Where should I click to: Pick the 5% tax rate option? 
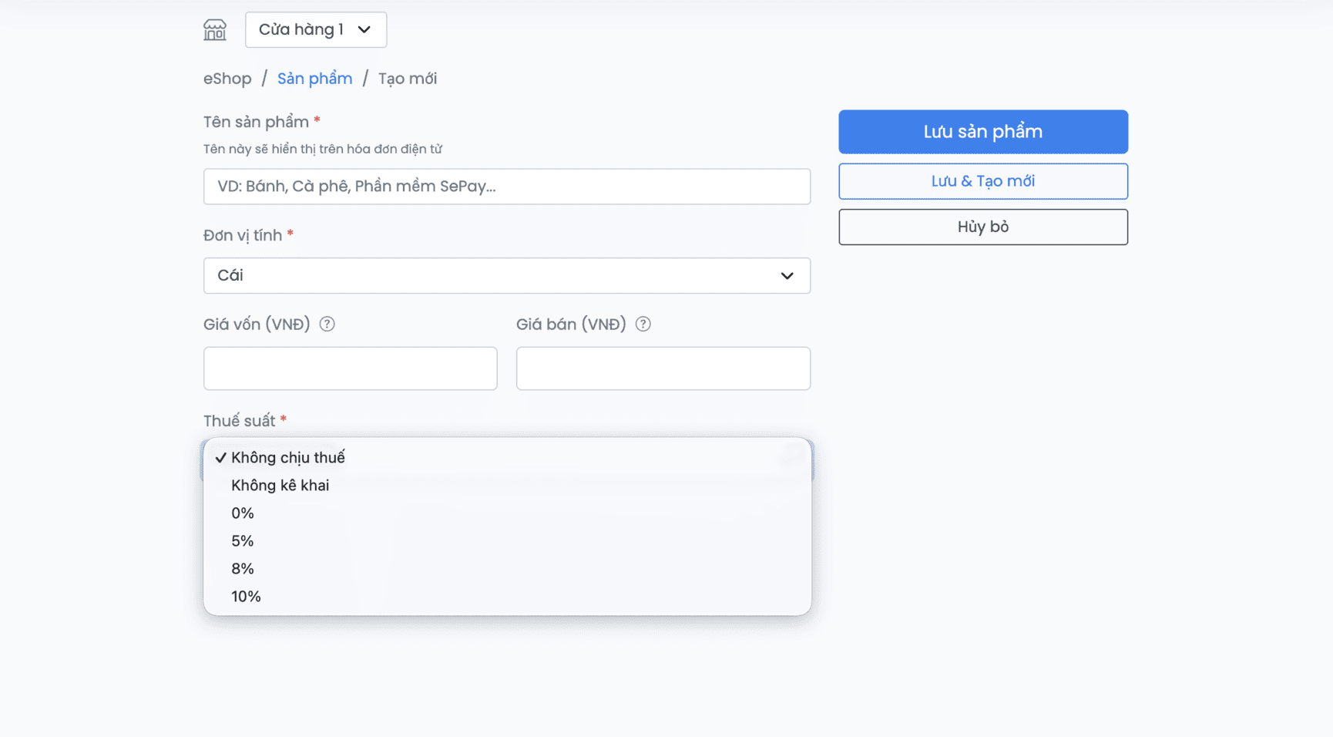click(x=243, y=540)
